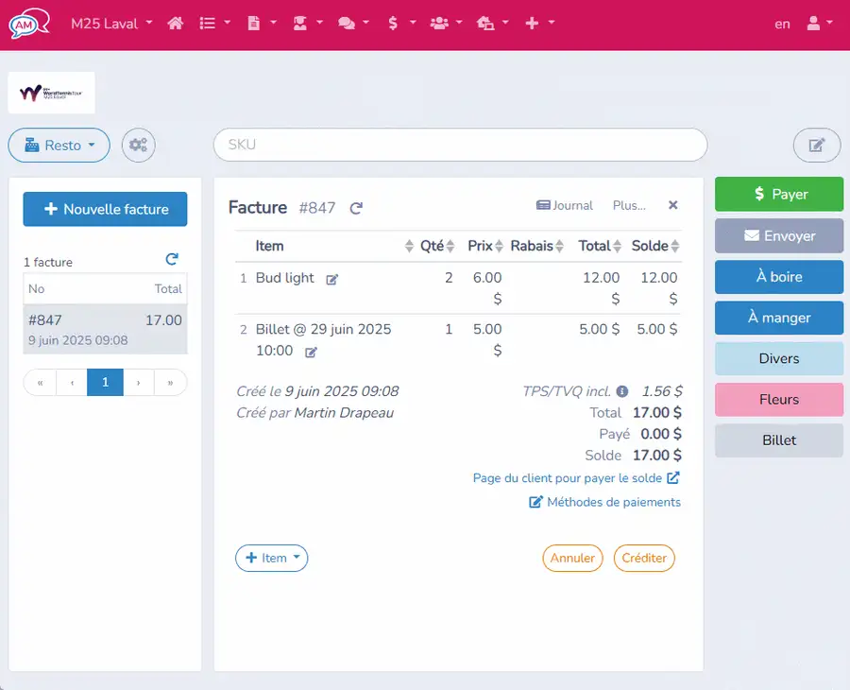Go to the home icon in navbar

[x=175, y=23]
